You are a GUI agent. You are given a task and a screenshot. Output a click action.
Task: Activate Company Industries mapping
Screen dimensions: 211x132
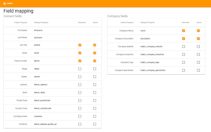[198, 54]
